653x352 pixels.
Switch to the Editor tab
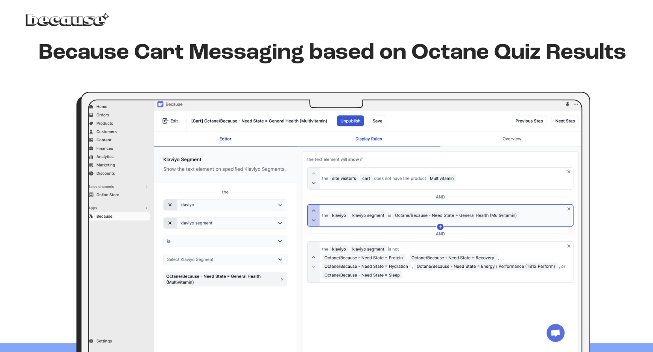pyautogui.click(x=225, y=139)
